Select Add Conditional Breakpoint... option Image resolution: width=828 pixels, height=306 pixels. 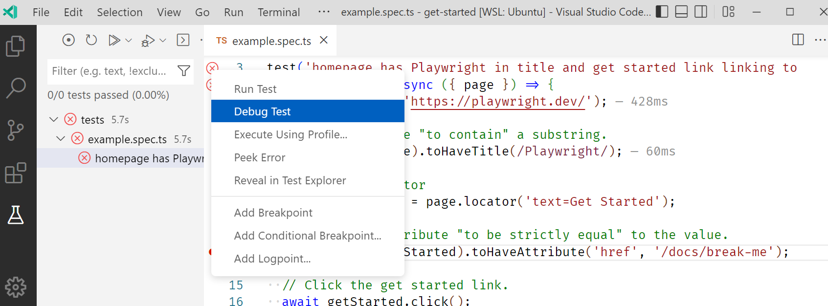[308, 236]
